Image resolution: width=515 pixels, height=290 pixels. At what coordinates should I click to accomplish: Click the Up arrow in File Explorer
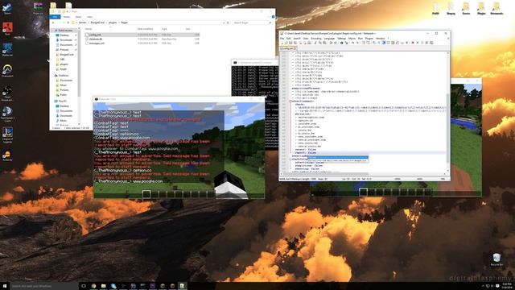[x=68, y=23]
